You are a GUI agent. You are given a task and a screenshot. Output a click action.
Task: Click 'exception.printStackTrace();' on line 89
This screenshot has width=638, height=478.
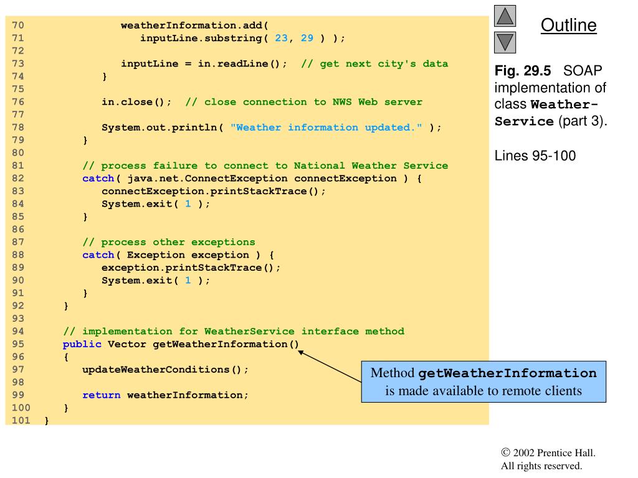[x=191, y=268]
